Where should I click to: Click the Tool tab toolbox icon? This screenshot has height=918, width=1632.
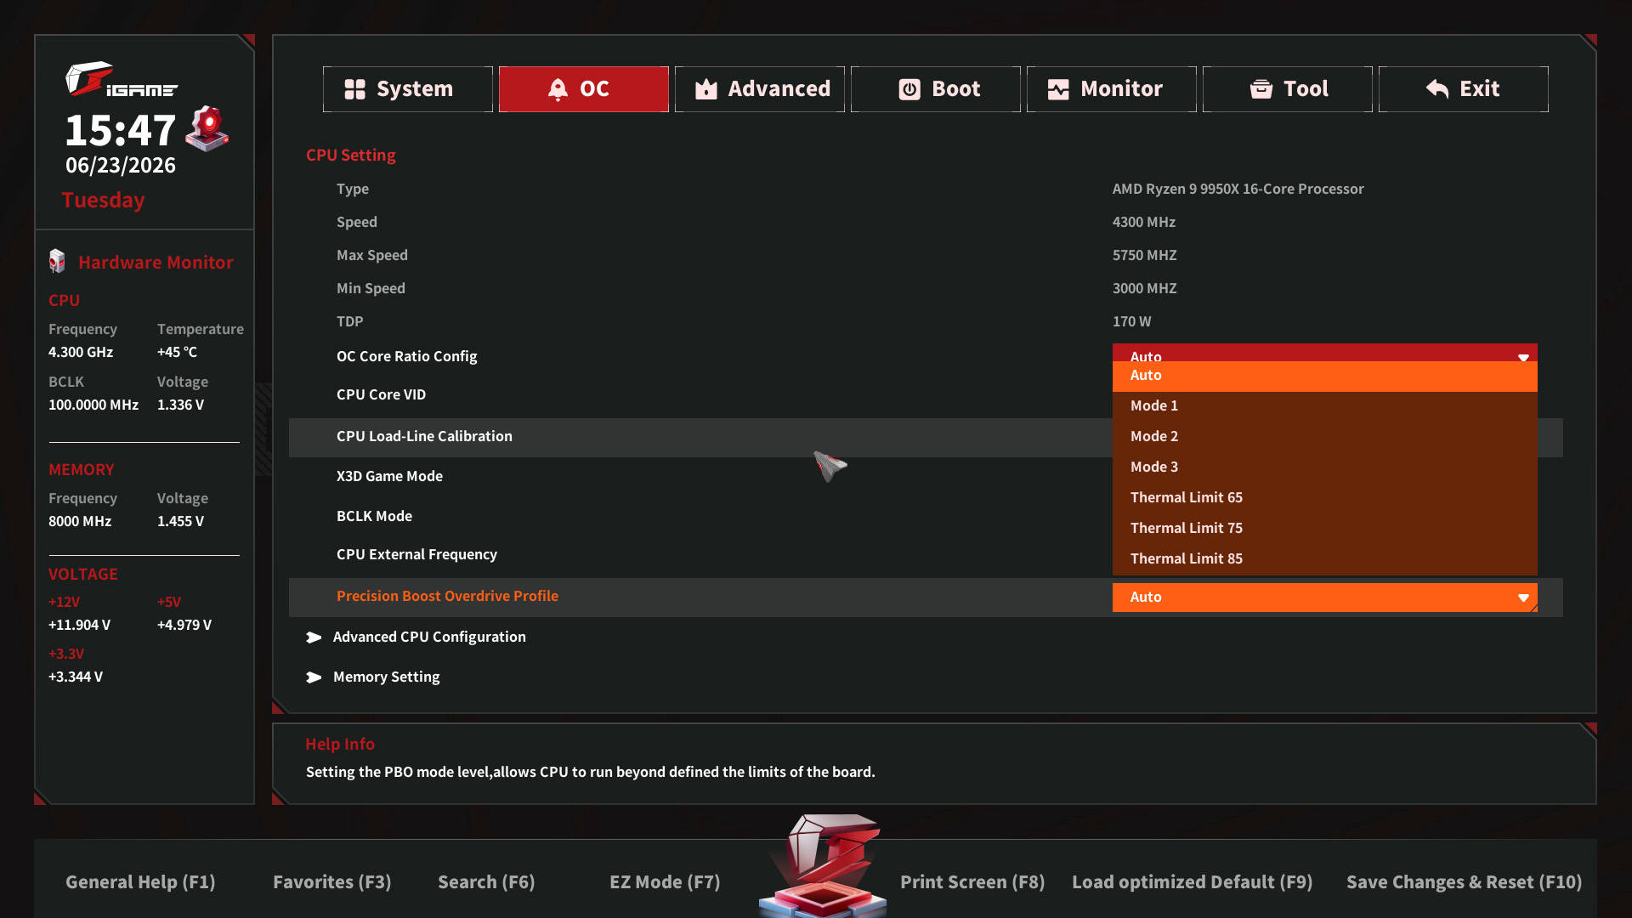click(x=1261, y=89)
